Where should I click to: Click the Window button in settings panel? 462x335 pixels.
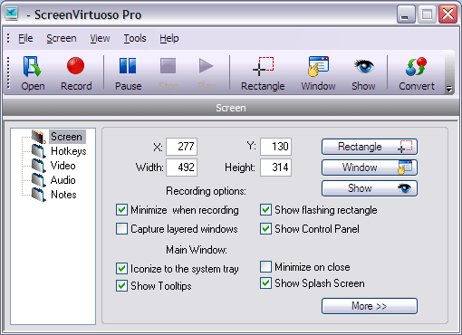(370, 167)
